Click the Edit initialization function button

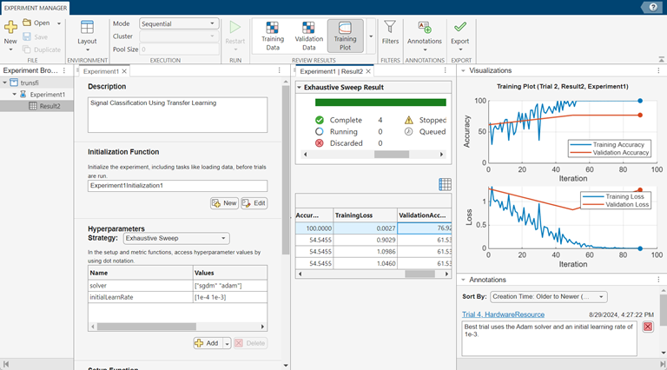254,202
